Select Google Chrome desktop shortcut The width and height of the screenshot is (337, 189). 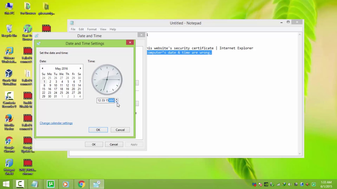tap(9, 145)
